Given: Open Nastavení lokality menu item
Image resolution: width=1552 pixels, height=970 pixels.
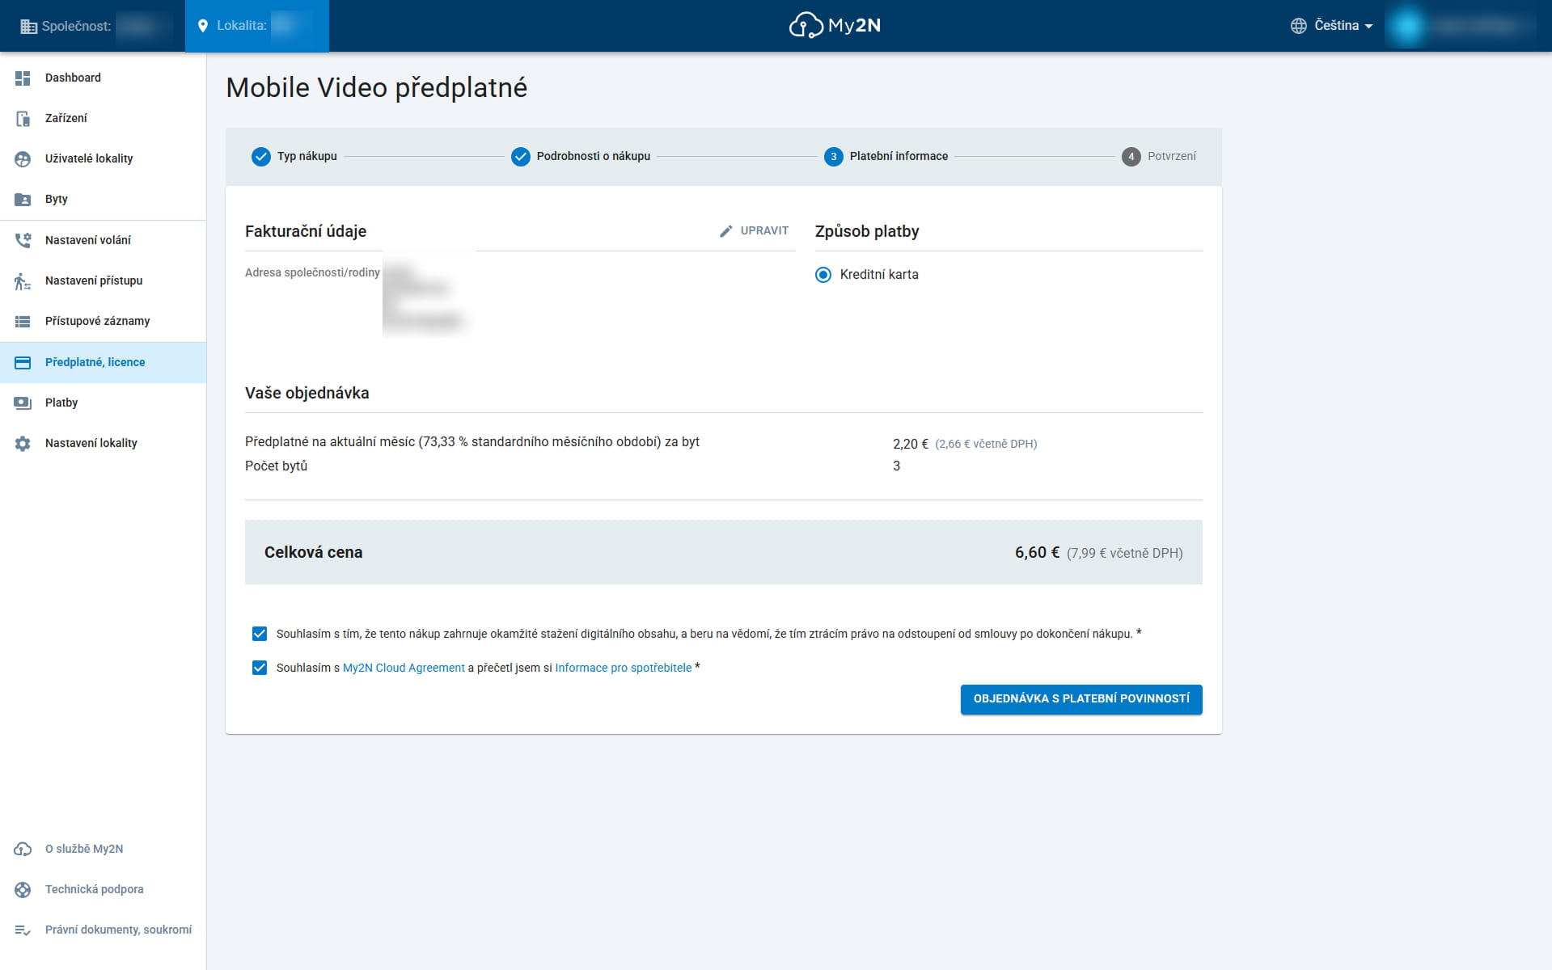Looking at the screenshot, I should click(x=103, y=443).
